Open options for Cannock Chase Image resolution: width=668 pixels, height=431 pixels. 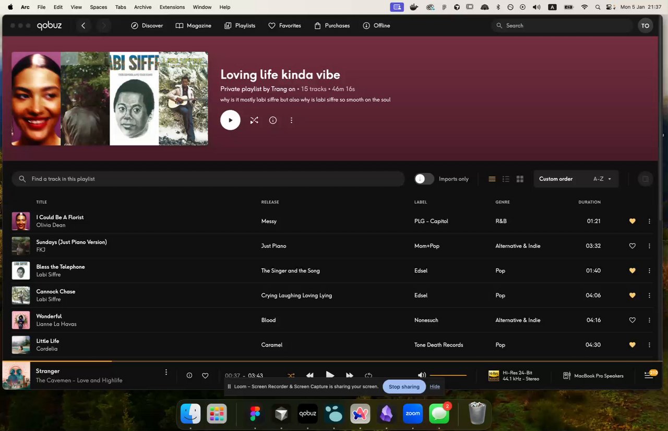[x=649, y=295]
